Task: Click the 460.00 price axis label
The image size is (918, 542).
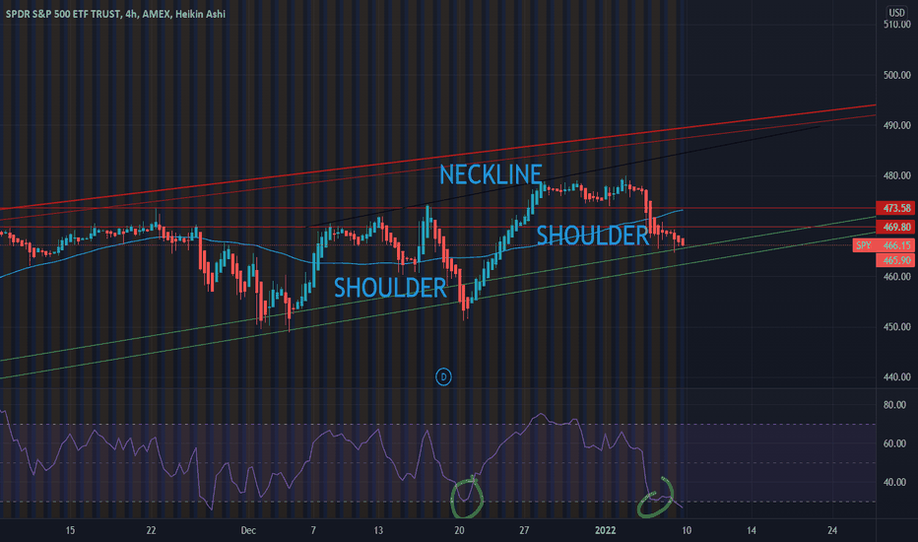Action: [896, 277]
